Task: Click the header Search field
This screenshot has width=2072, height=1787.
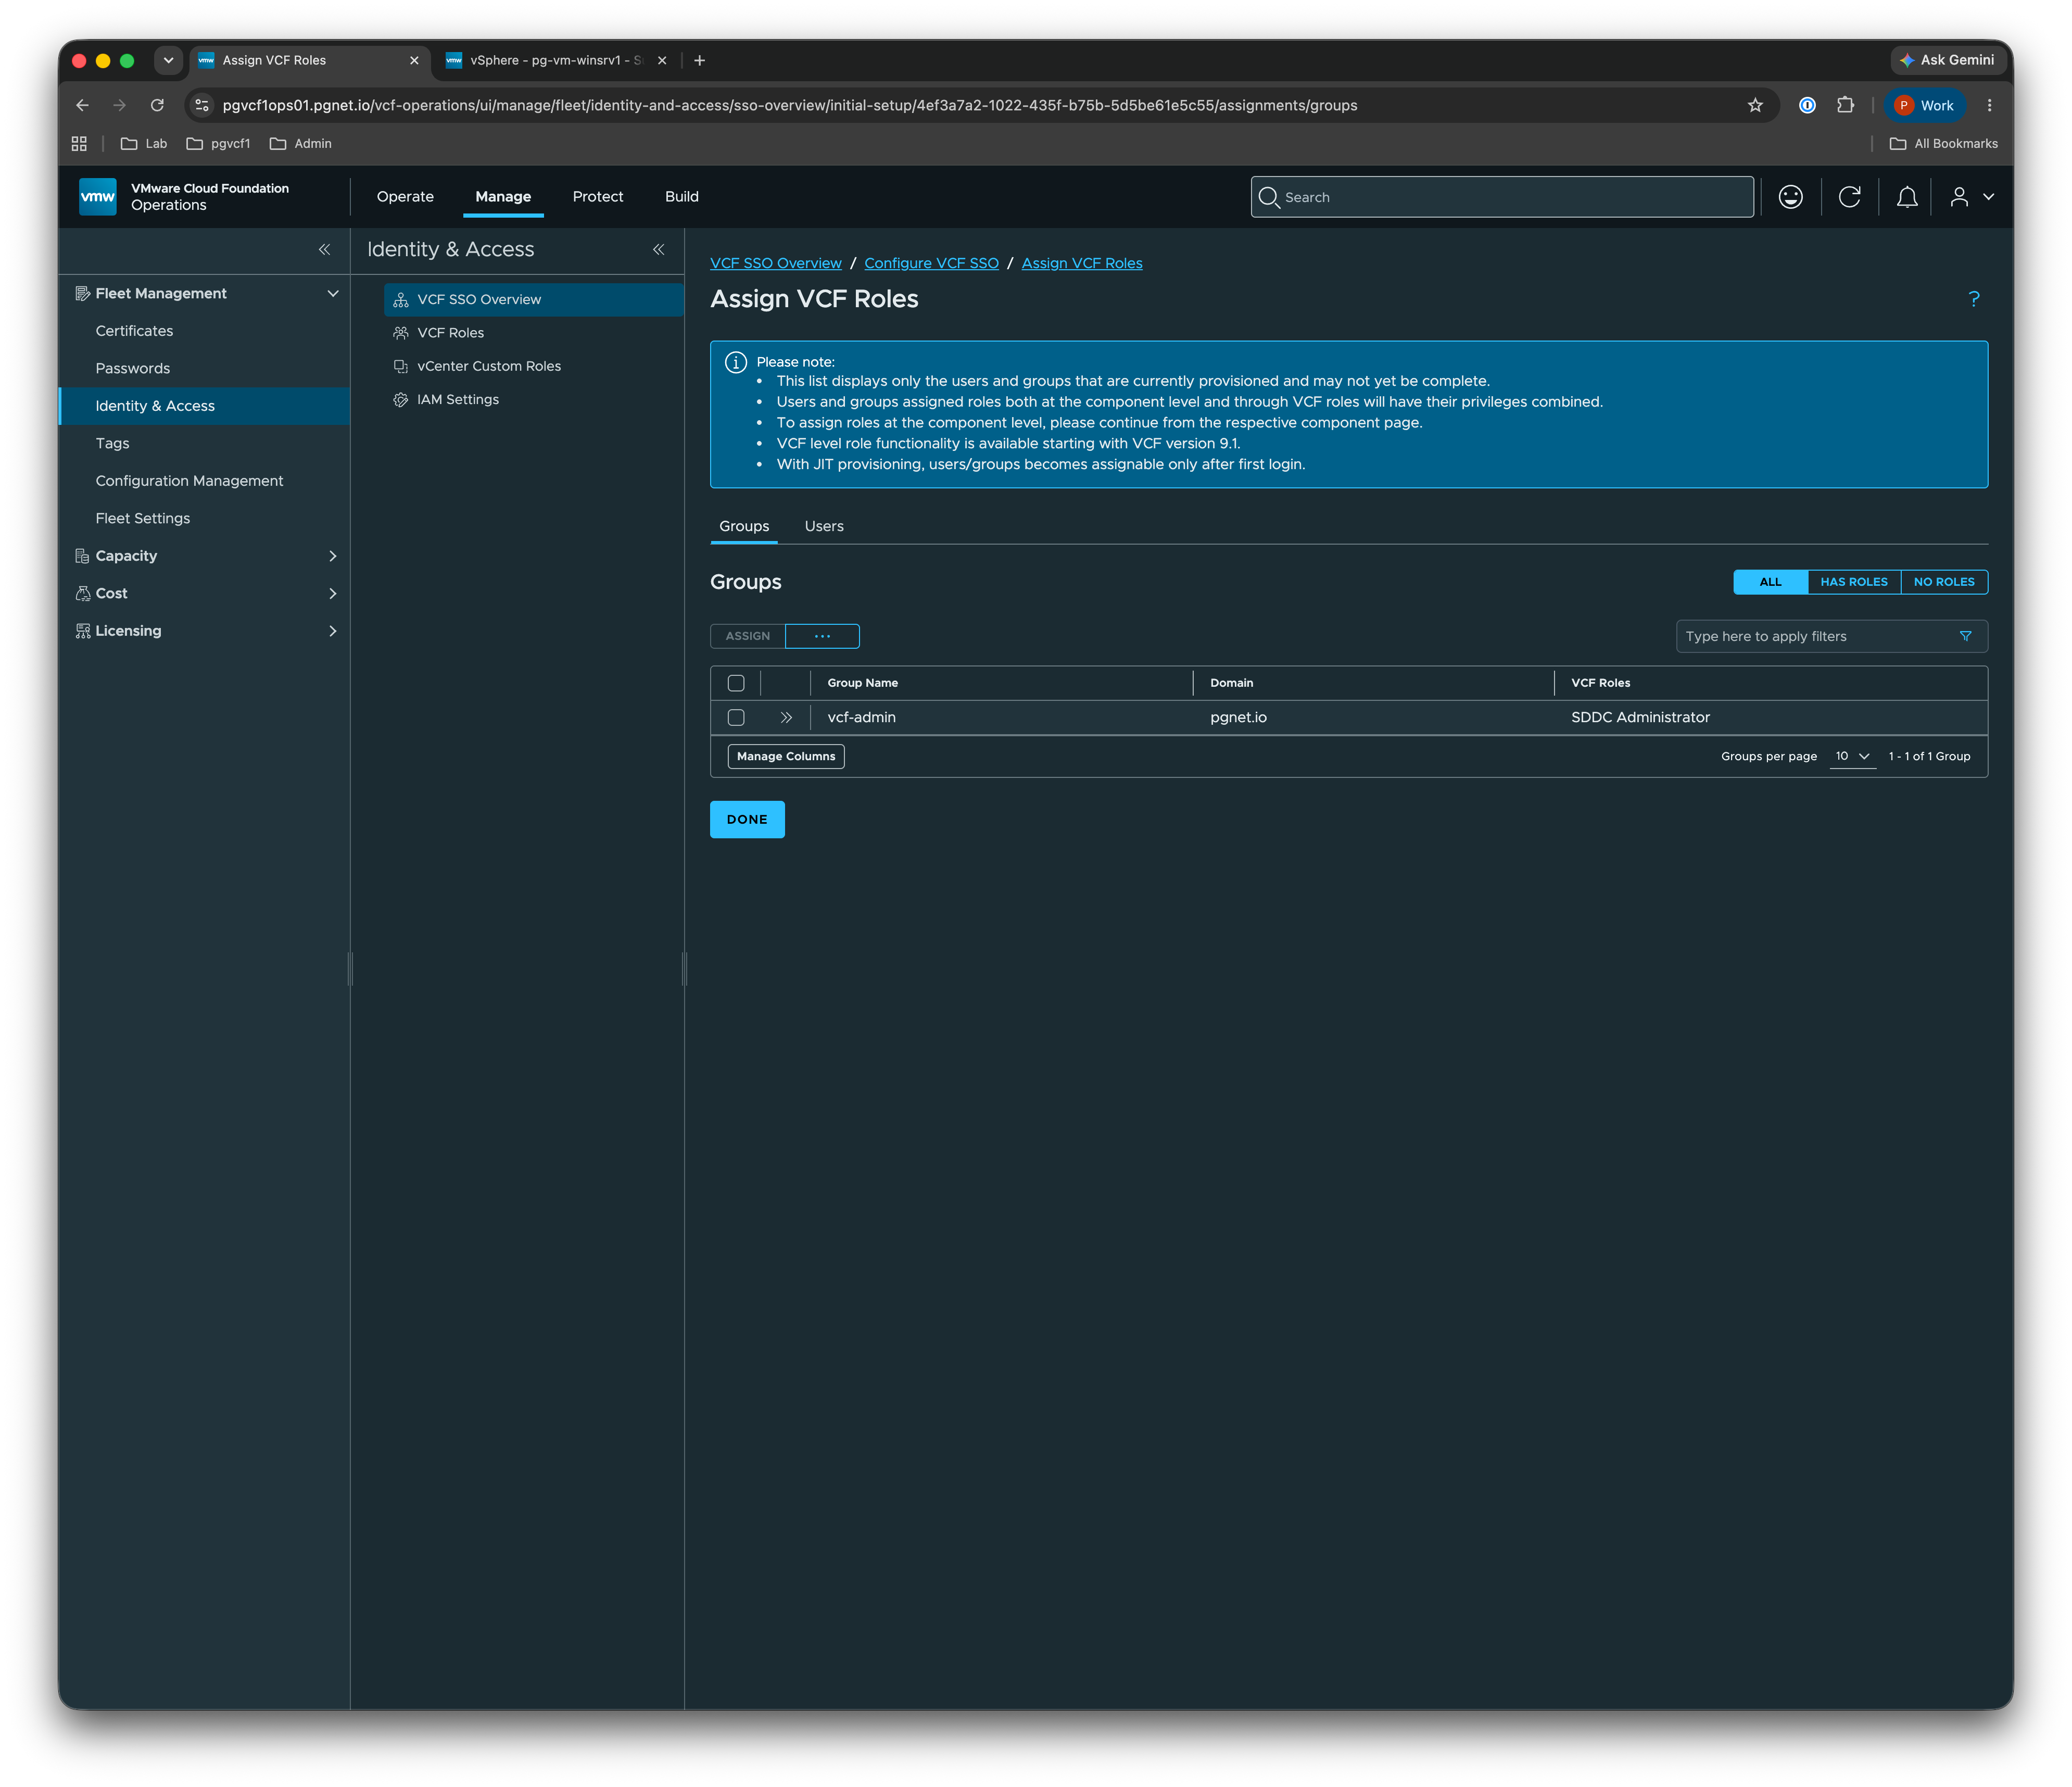Action: 1502,197
